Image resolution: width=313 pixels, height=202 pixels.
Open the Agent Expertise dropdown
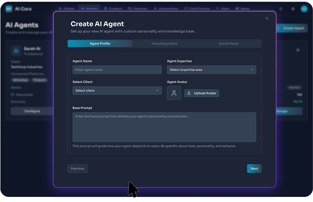[x=211, y=70]
